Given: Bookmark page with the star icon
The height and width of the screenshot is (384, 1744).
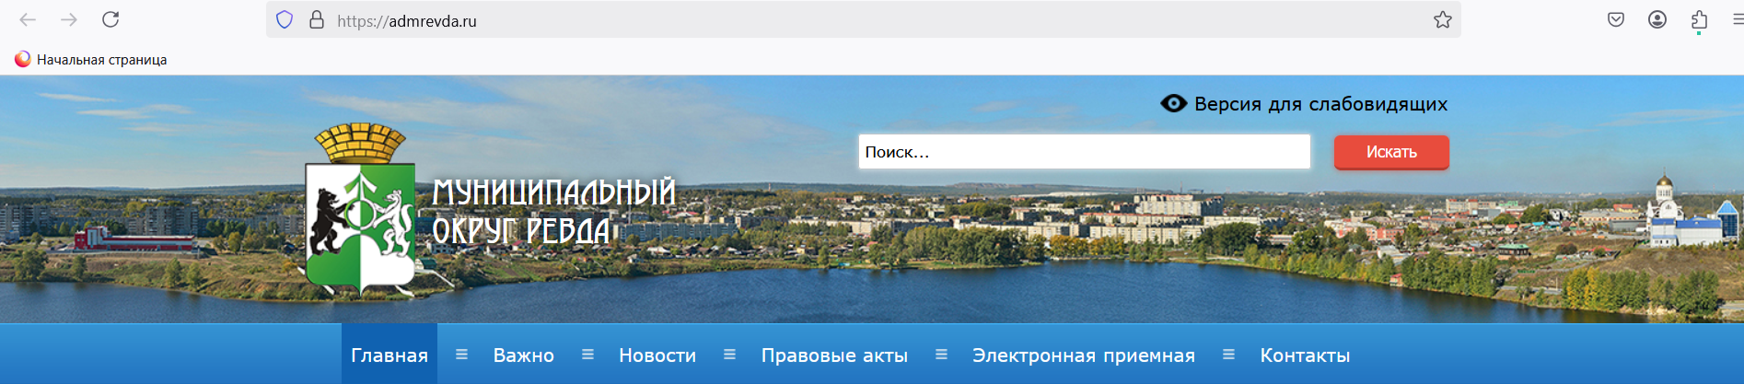Looking at the screenshot, I should pos(1442,20).
